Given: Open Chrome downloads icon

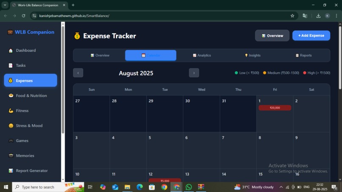Looking at the screenshot, I should 318,16.
